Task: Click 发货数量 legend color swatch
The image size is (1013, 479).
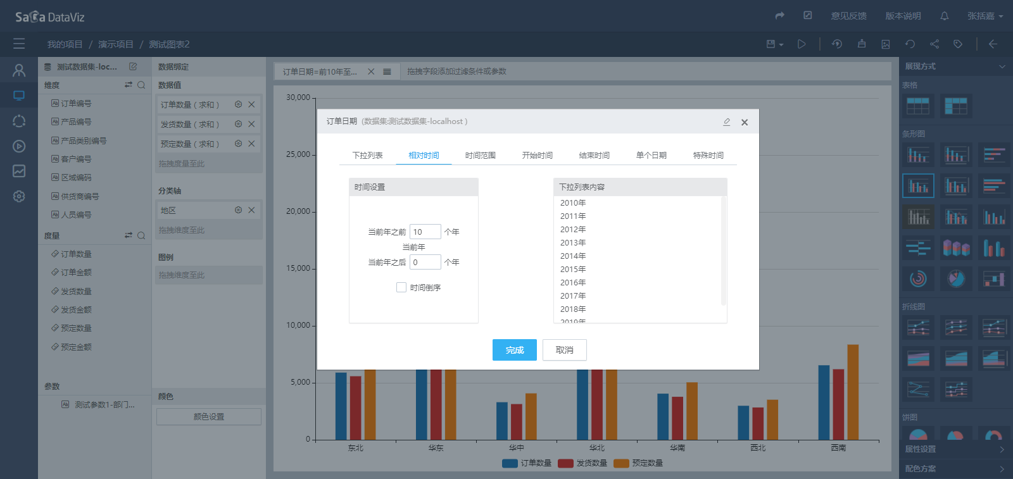Action: pos(565,463)
